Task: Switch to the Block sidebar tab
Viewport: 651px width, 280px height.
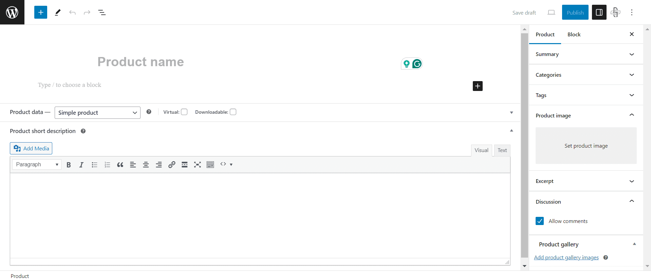Action: click(x=574, y=35)
